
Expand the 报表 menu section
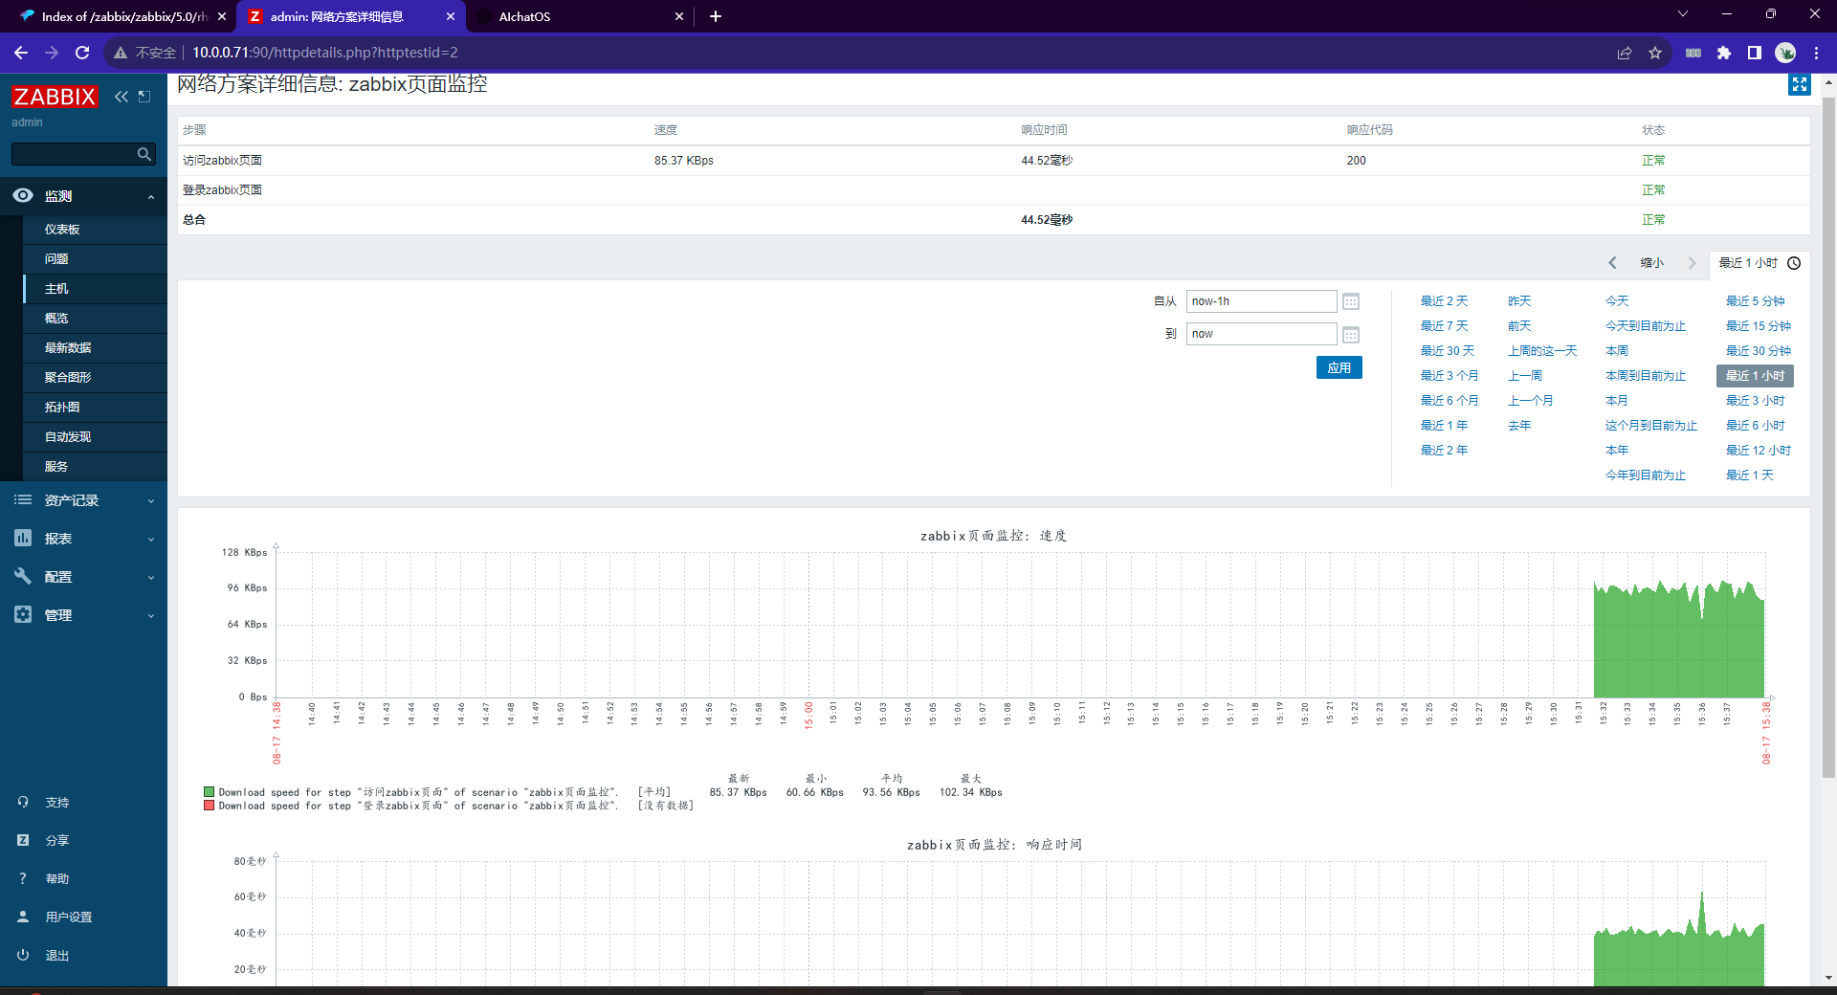tap(151, 539)
